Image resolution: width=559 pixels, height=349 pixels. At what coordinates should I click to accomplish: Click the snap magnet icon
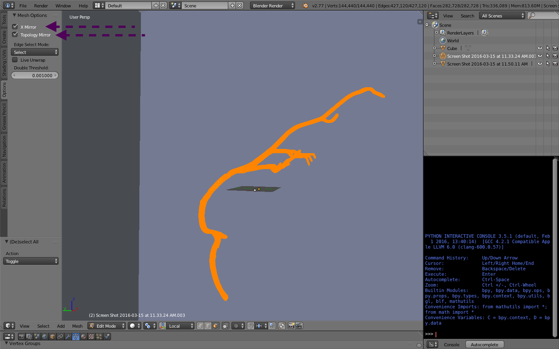pos(251,326)
